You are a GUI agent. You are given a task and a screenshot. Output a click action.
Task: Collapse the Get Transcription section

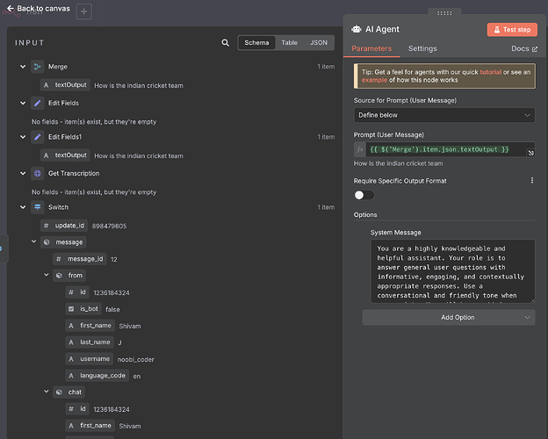(23, 173)
